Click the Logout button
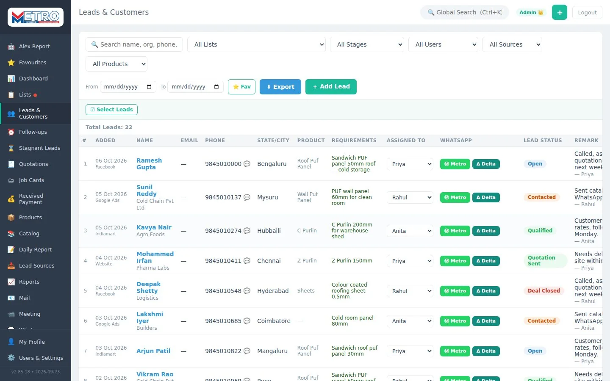 [587, 13]
